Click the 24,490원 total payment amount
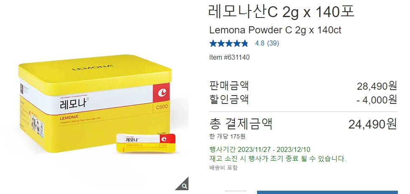The width and height of the screenshot is (410, 194). [x=373, y=124]
